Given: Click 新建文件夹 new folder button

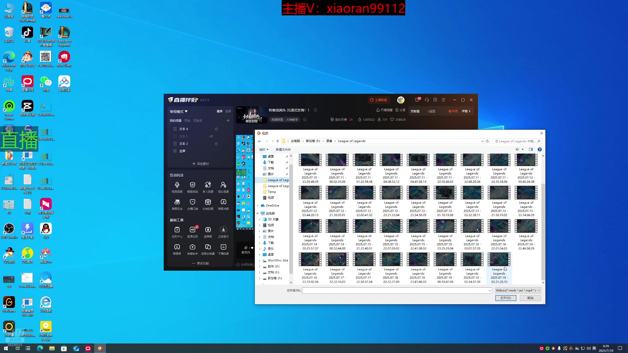Looking at the screenshot, I should click(283, 150).
